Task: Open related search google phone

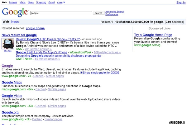Action: pyautogui.click(x=35, y=28)
